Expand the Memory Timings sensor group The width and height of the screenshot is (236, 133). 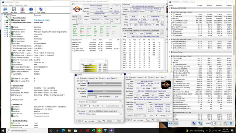(170, 52)
